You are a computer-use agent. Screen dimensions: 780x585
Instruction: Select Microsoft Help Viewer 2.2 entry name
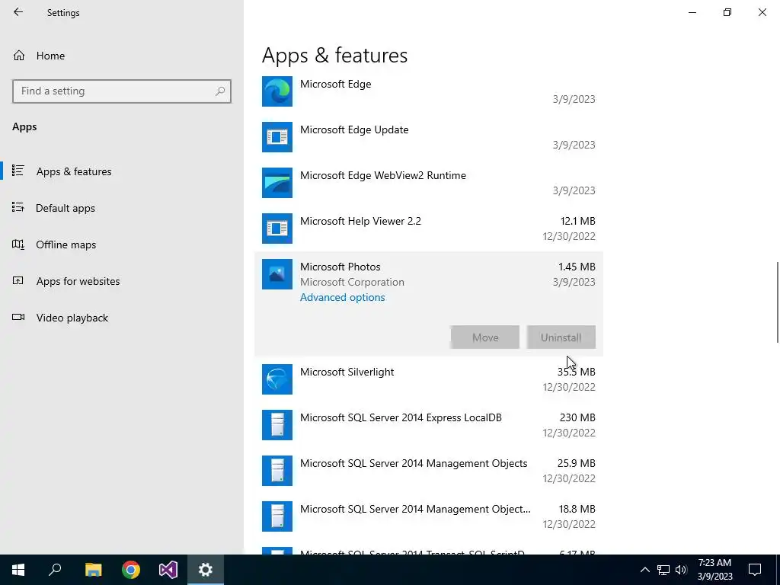(360, 221)
